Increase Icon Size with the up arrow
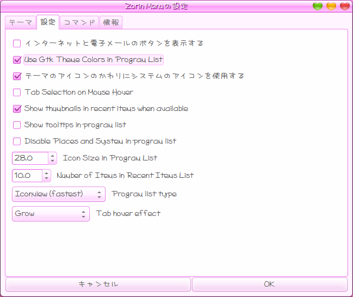This screenshot has width=353, height=297. click(52, 156)
